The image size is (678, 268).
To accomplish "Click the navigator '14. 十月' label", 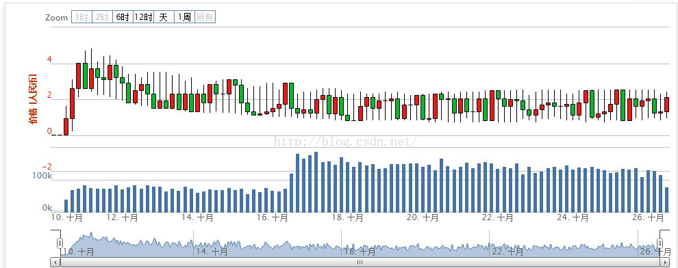I will 211,252.
